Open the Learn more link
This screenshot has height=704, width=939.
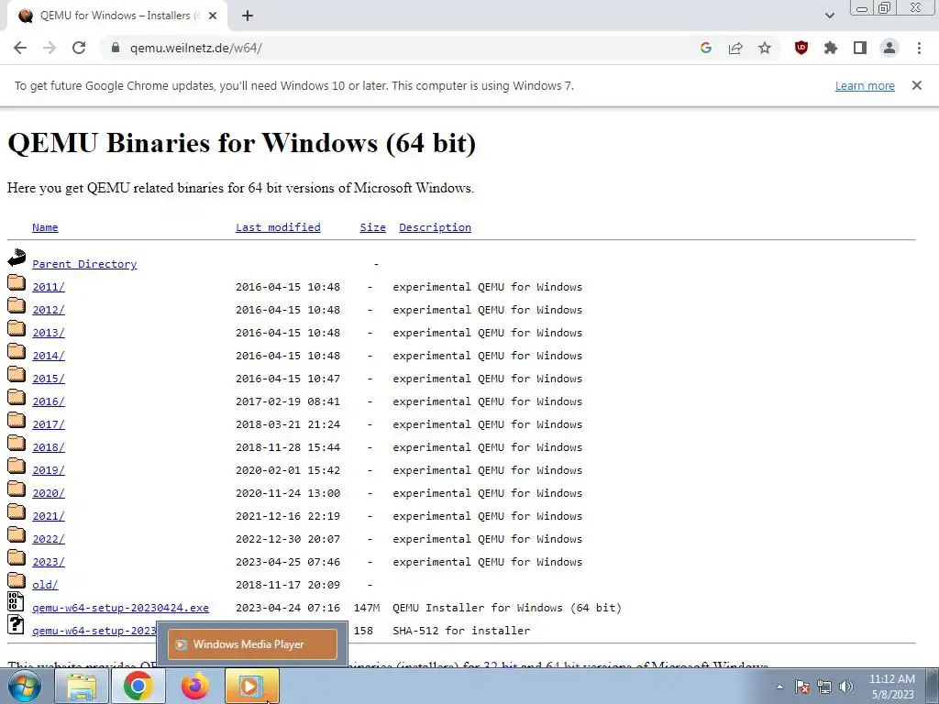[x=865, y=85]
